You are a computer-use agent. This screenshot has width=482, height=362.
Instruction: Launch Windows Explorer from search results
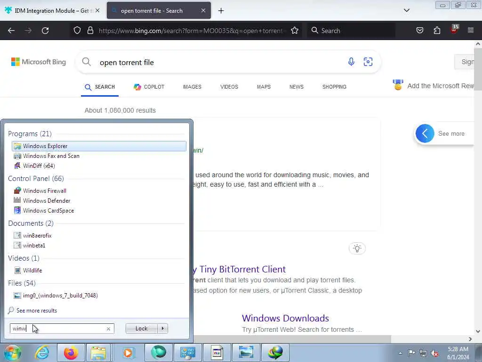click(99, 146)
